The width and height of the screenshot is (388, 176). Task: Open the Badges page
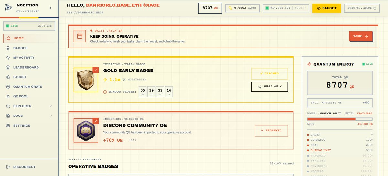(29, 48)
